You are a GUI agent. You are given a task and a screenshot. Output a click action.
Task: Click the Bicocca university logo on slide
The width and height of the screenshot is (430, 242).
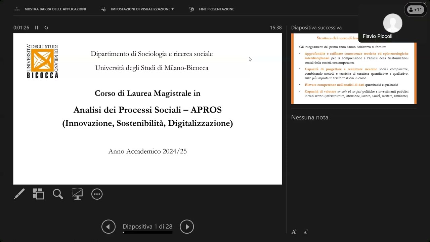42,62
